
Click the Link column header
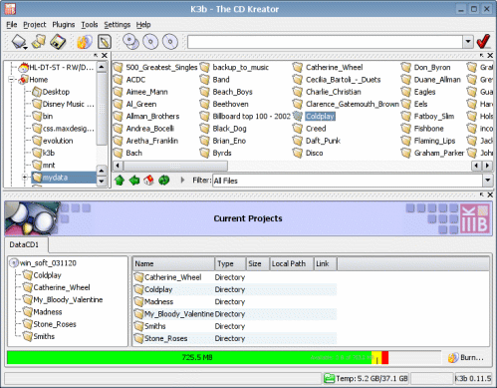click(325, 263)
